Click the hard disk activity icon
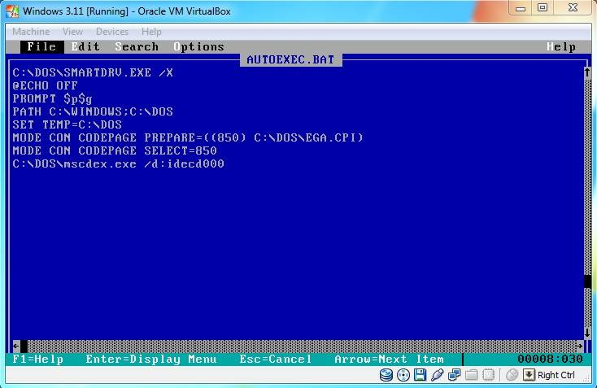Screen dimensions: 597x388 (x=386, y=375)
